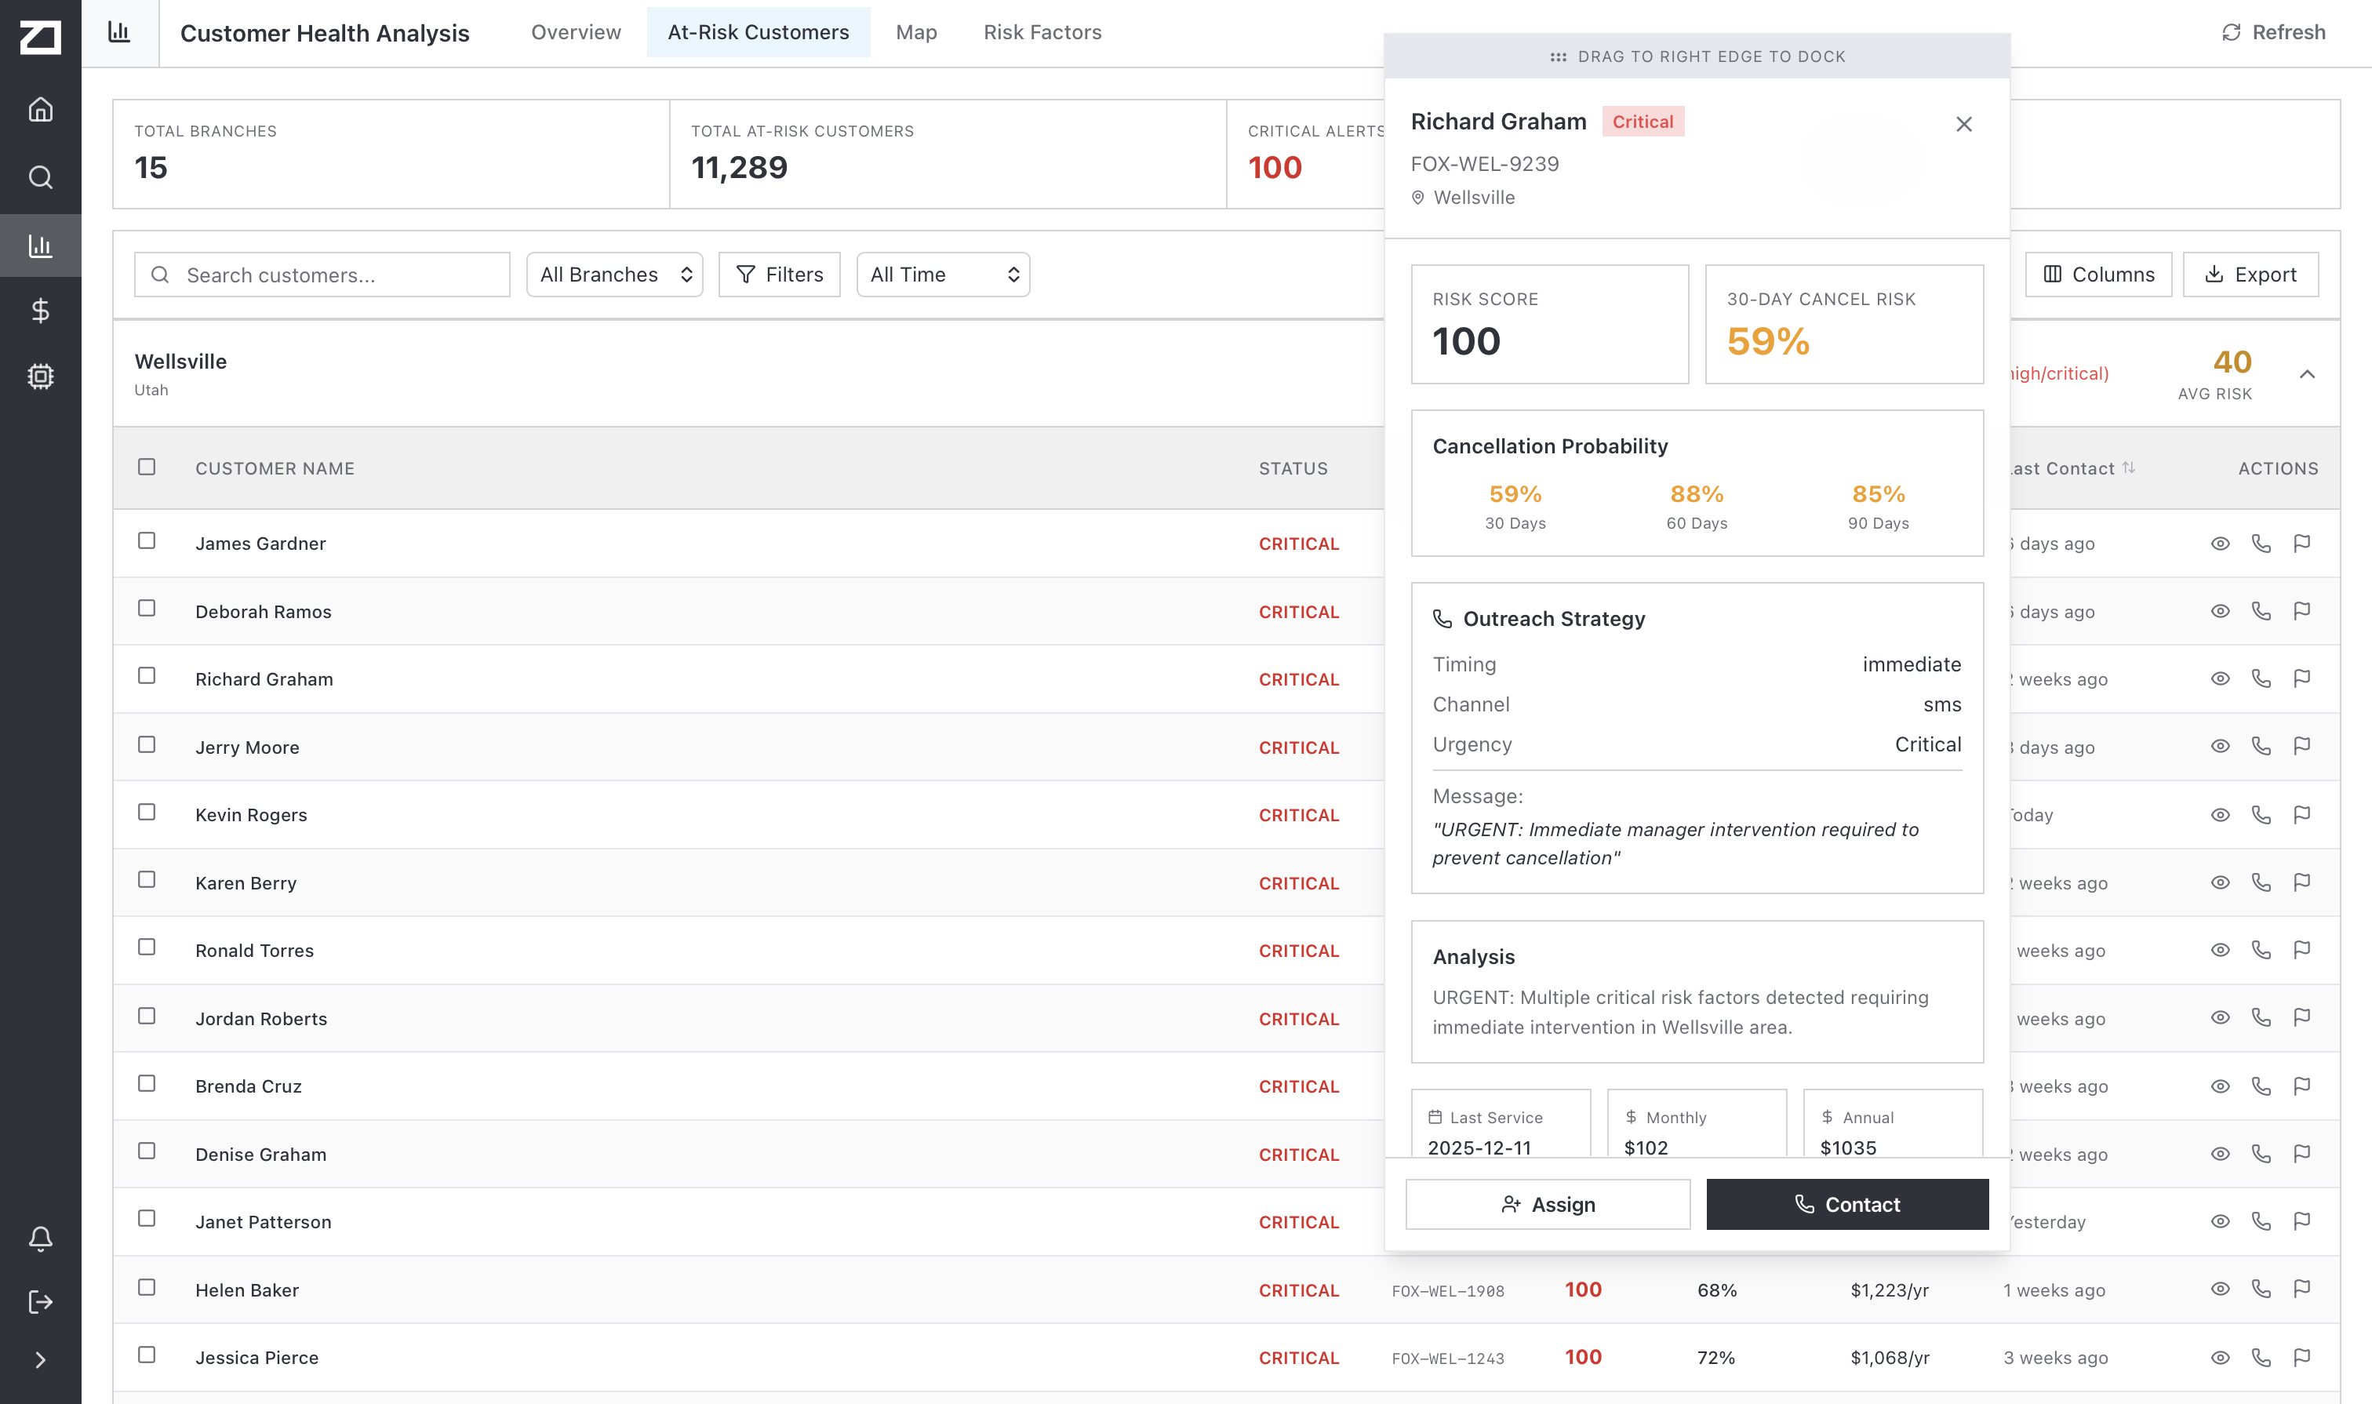
Task: Check the checkbox next to James Gardner
Action: click(147, 541)
